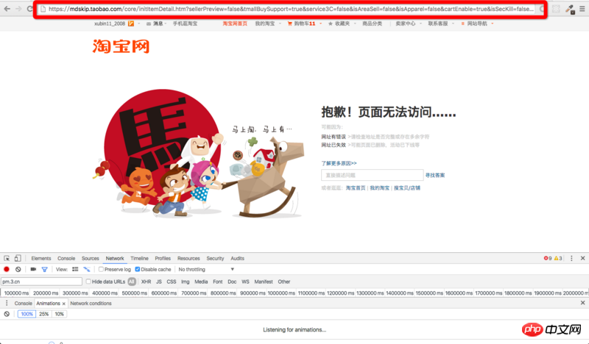Expand the xubin11_2008 account dropdown
Screen dimensions: 589x344
point(139,24)
